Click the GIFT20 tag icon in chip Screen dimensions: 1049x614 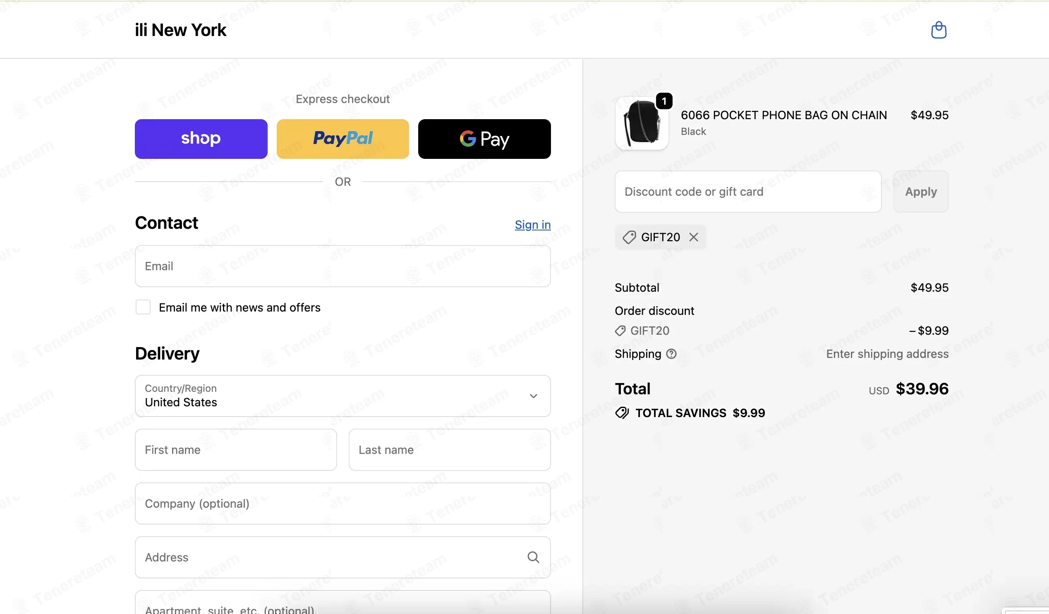pyautogui.click(x=630, y=237)
